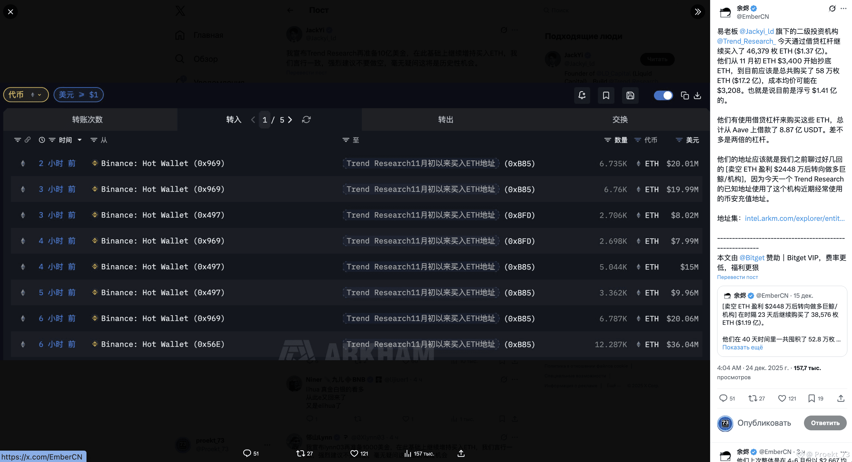Collapse side panel with double-chevron icon

(x=697, y=12)
